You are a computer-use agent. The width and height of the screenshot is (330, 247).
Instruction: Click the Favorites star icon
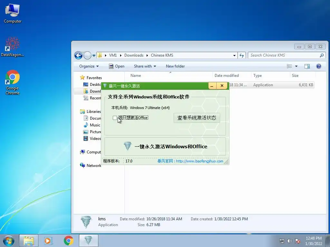[82, 78]
